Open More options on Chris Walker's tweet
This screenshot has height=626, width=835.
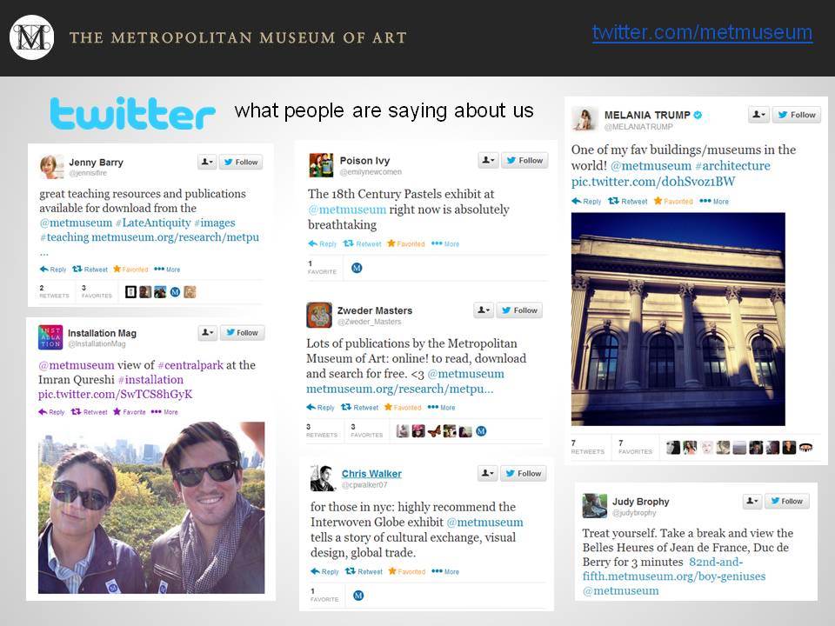tap(445, 571)
